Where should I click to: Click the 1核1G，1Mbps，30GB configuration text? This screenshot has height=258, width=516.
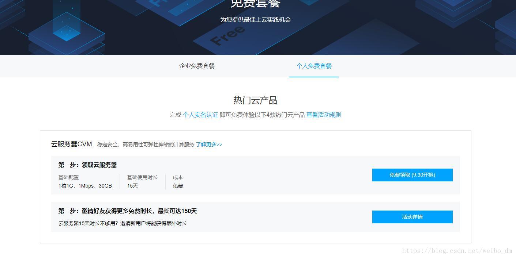85,186
